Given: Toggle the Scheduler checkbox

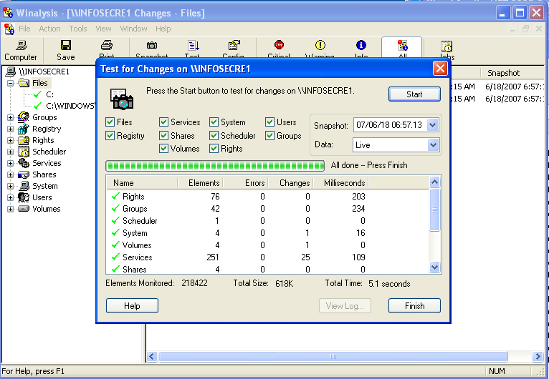Looking at the screenshot, I should click(x=214, y=136).
